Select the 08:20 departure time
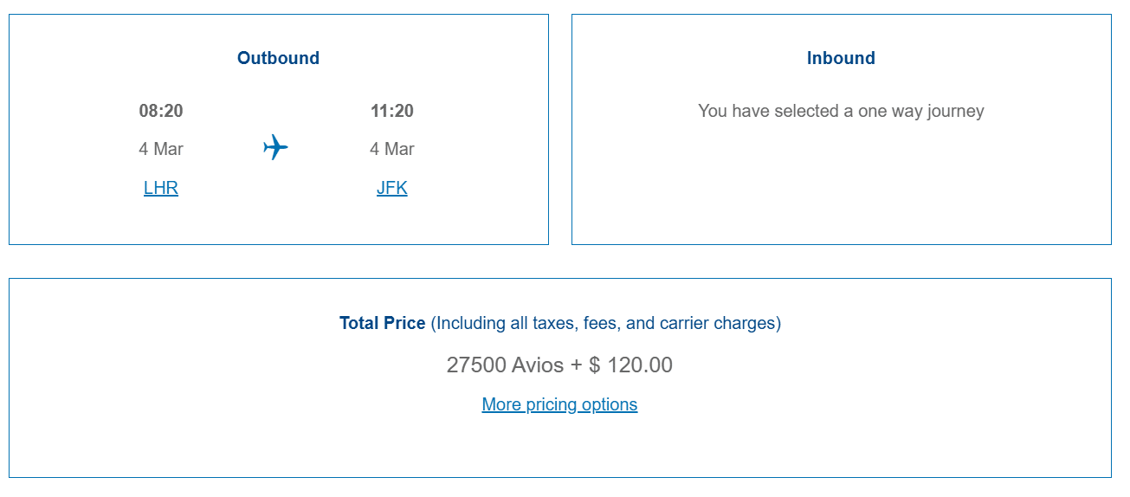The height and width of the screenshot is (497, 1130). (x=161, y=111)
